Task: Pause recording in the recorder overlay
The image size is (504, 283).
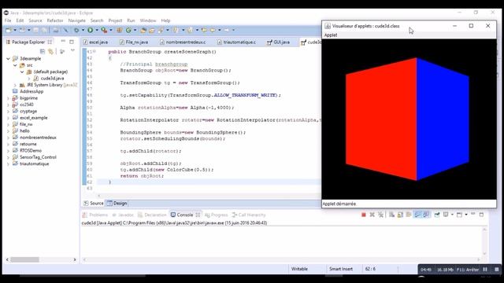Action: (485, 270)
